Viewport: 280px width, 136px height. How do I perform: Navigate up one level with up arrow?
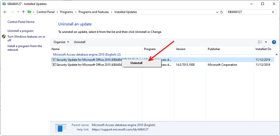(x=23, y=12)
